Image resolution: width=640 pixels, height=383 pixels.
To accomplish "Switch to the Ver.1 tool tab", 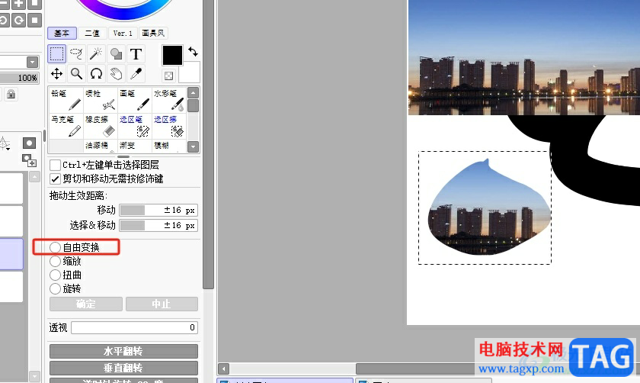I will (x=123, y=33).
